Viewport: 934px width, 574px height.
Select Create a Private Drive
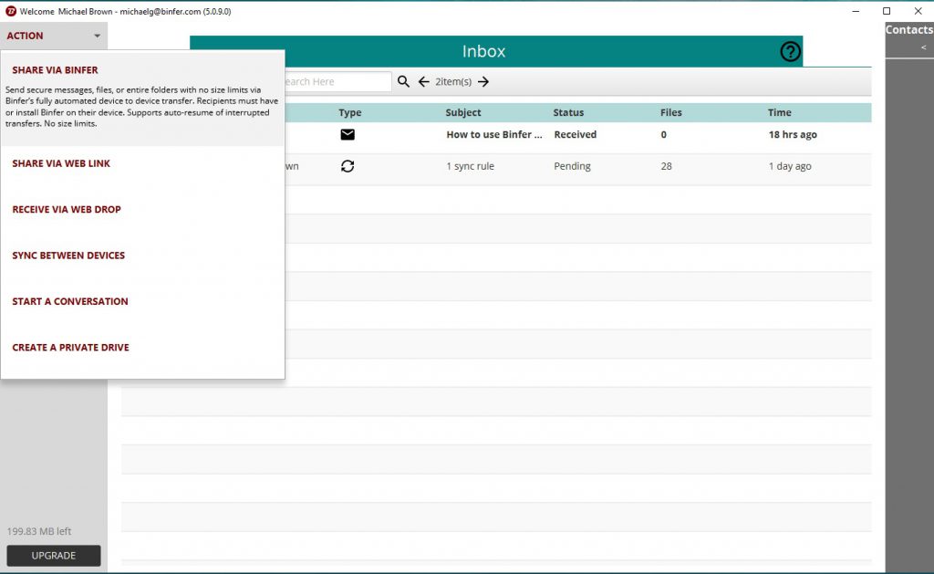[70, 348]
